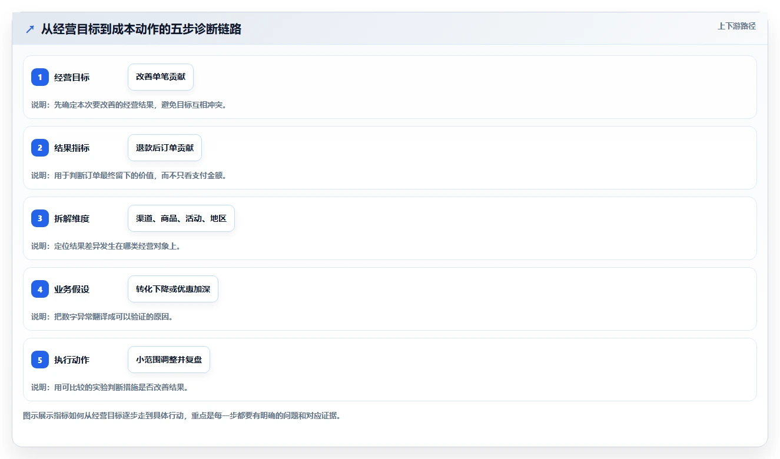Click description 用于判断订单最终留下的价值
This screenshot has height=459, width=780.
click(129, 175)
